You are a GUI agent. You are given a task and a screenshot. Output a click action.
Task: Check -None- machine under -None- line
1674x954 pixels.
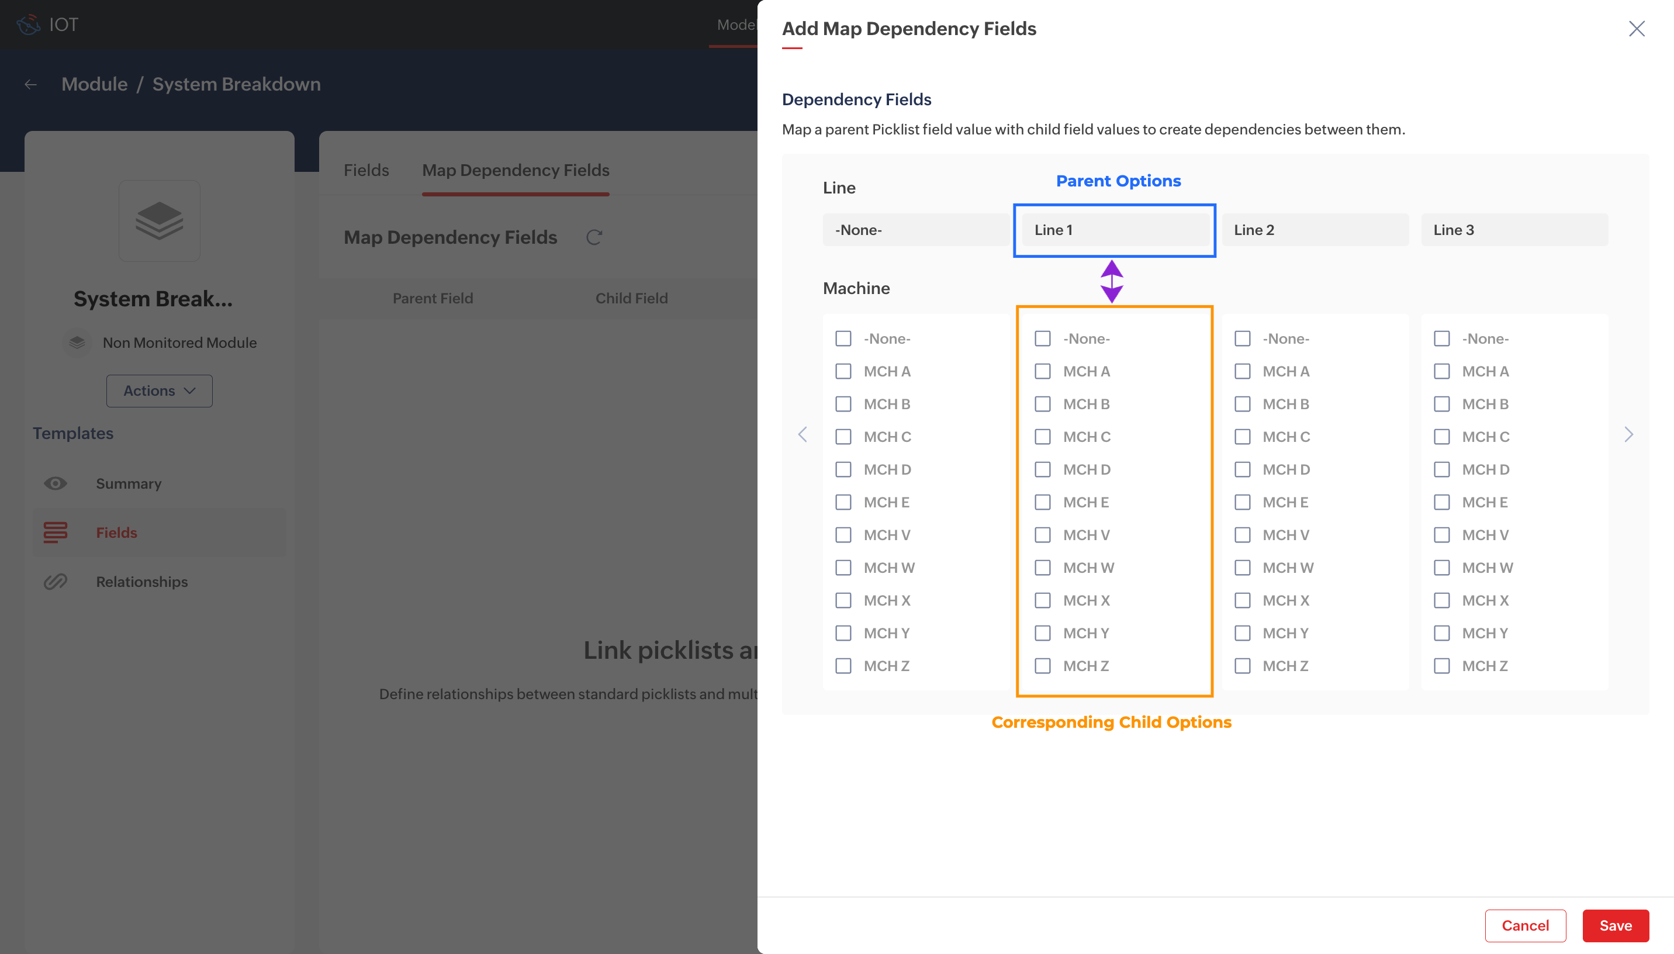point(843,338)
